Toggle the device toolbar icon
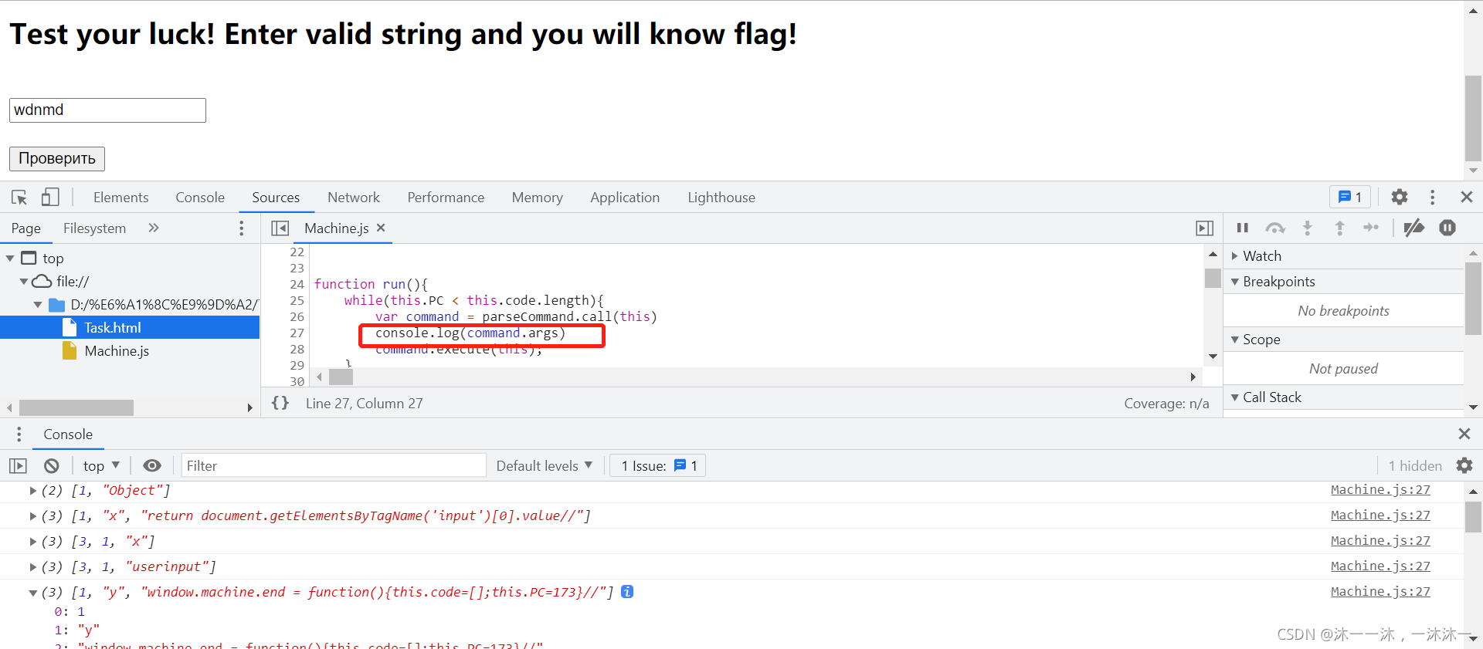This screenshot has width=1483, height=649. pyautogui.click(x=50, y=198)
